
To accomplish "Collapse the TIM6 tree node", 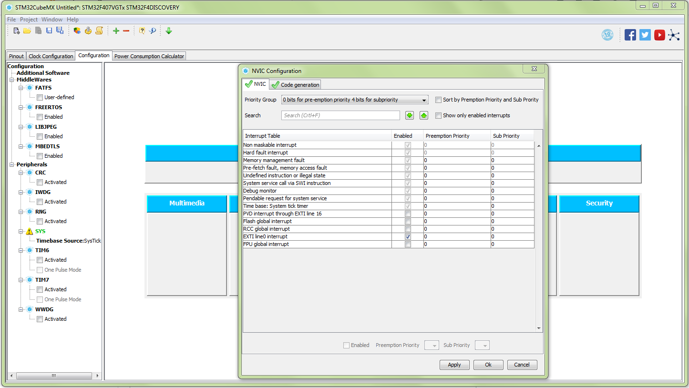I will (21, 251).
